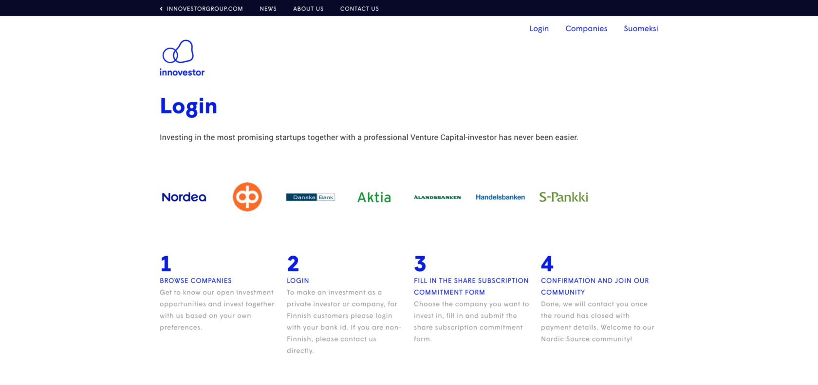
Task: Click the step number 2
Action: (x=293, y=264)
